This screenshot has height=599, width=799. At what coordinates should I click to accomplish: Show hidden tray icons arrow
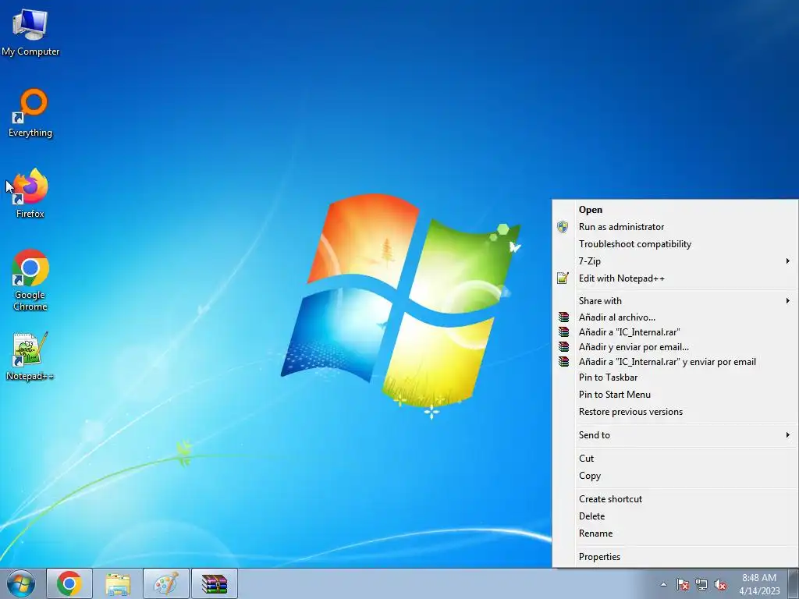(663, 584)
